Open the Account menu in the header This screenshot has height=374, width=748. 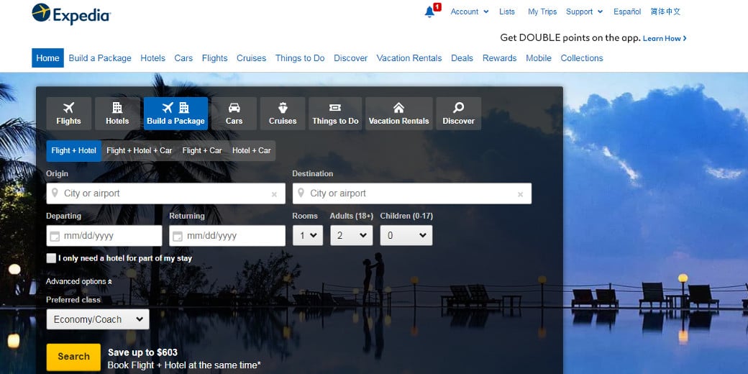tap(469, 12)
